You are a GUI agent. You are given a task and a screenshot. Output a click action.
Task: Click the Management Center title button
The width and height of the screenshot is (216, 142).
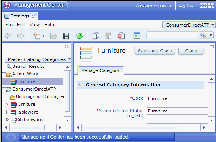click(35, 5)
